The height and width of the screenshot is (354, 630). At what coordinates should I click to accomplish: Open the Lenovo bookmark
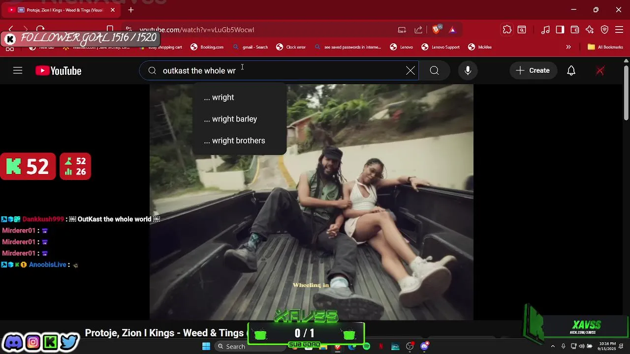pos(402,47)
